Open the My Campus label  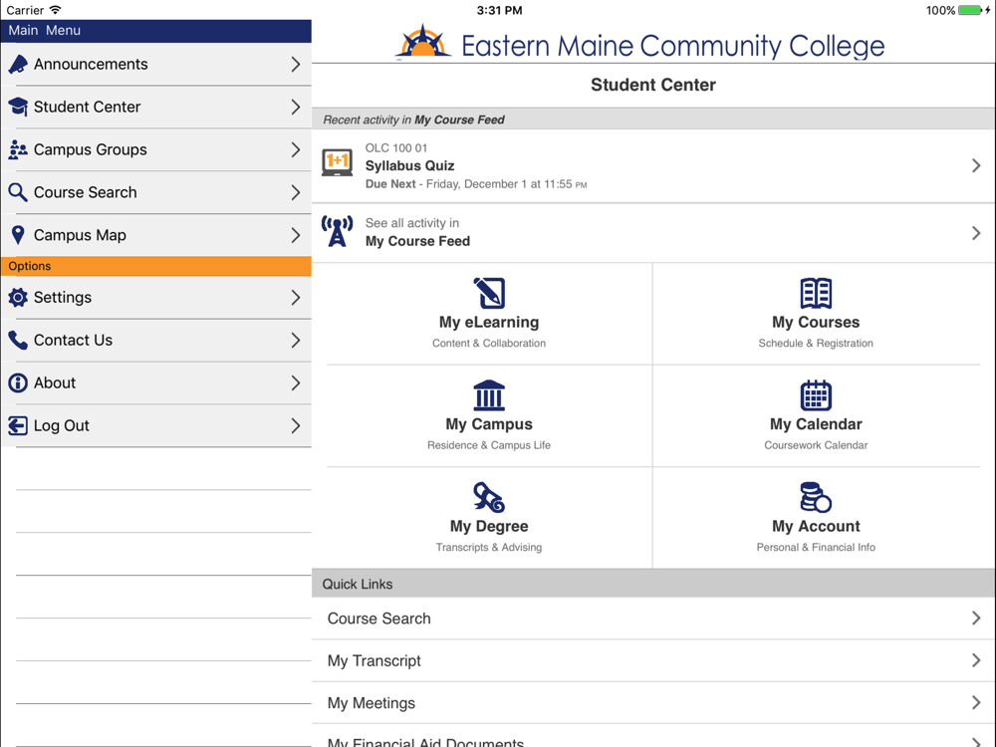pyautogui.click(x=489, y=423)
